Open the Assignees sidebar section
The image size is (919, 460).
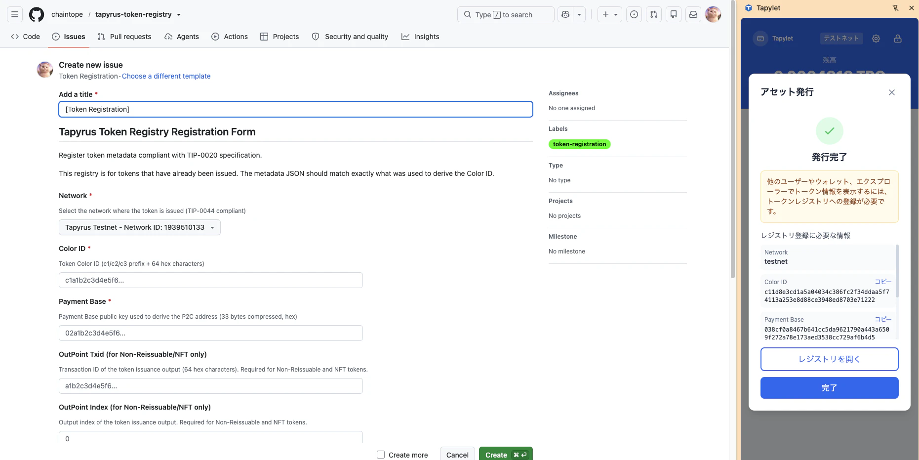pyautogui.click(x=563, y=93)
